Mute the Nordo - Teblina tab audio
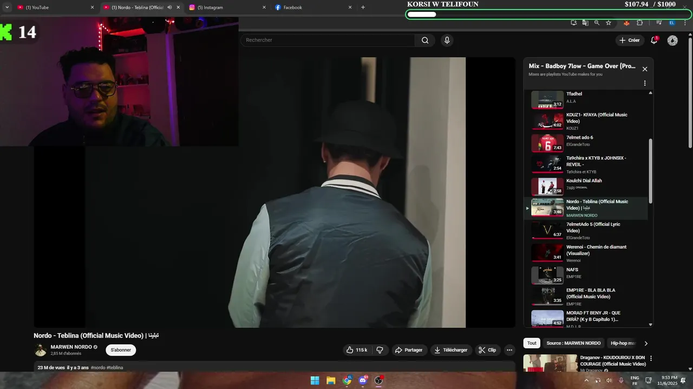The height and width of the screenshot is (389, 693). 169,8
